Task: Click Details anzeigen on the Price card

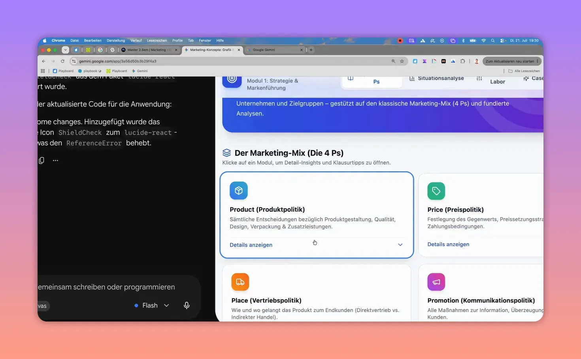Action: coord(448,244)
